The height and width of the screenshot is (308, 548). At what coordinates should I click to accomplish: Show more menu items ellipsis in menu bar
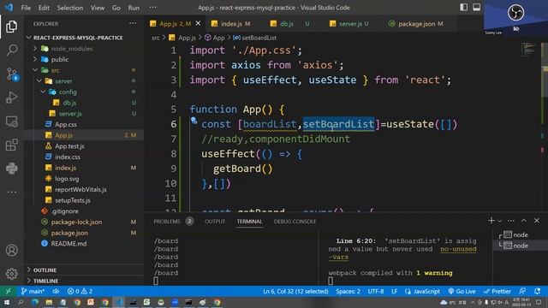click(152, 8)
